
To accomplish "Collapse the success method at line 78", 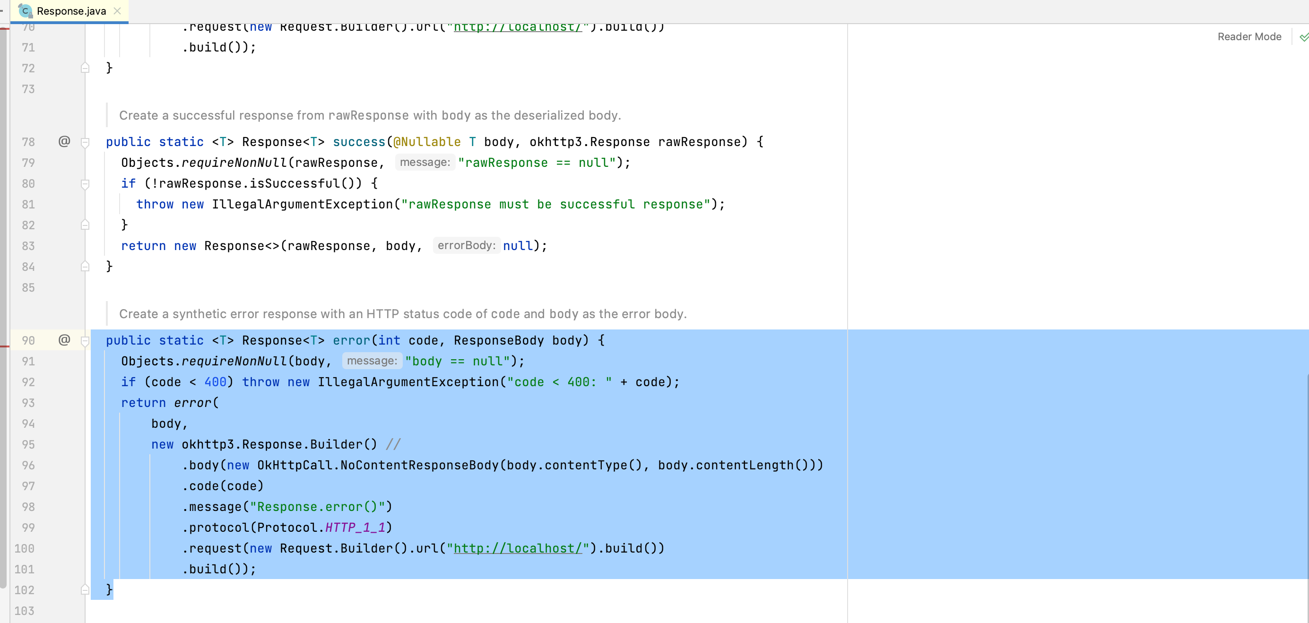I will point(86,142).
